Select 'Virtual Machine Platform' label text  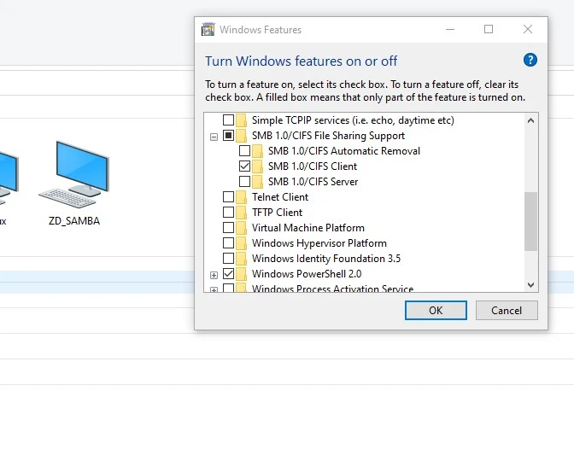(x=307, y=228)
